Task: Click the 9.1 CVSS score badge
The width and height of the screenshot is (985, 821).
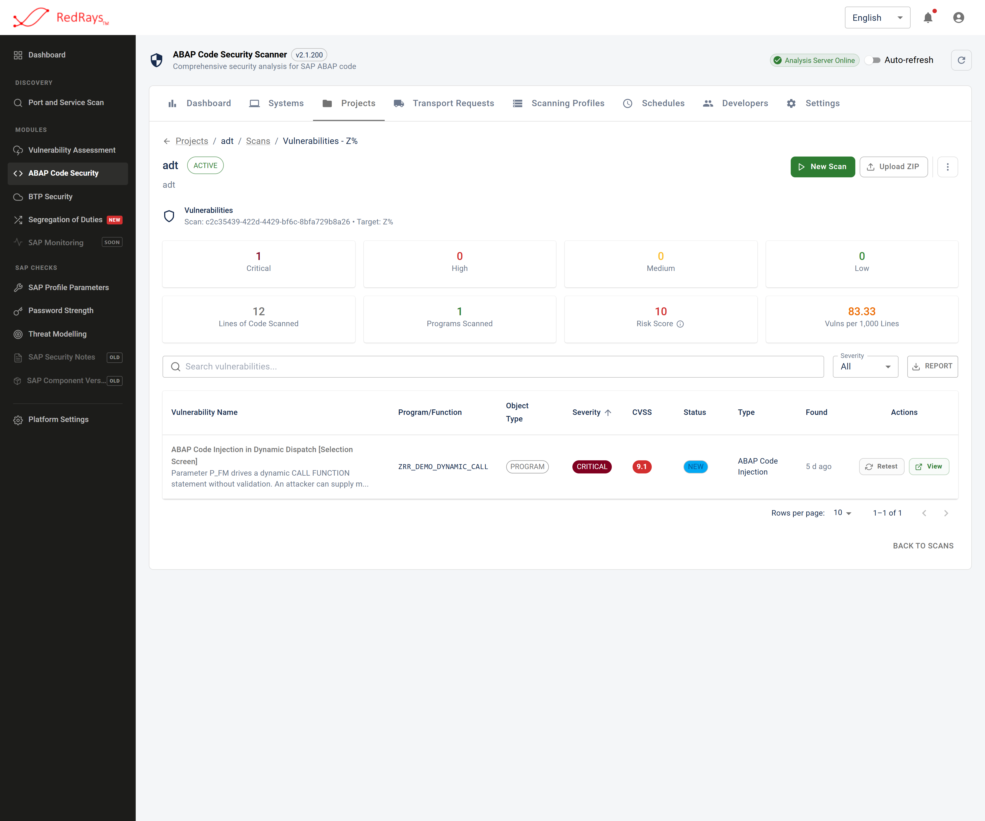Action: 642,467
